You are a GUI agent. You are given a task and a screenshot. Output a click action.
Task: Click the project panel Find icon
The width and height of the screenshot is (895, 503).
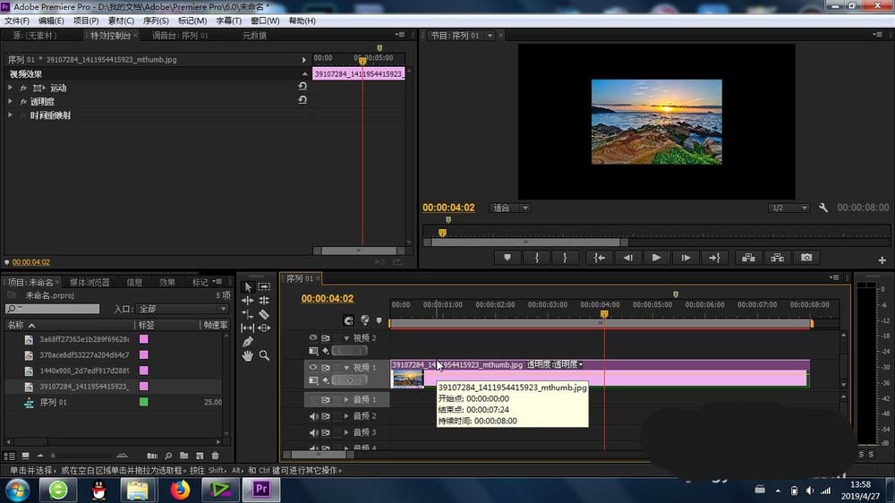(x=168, y=456)
